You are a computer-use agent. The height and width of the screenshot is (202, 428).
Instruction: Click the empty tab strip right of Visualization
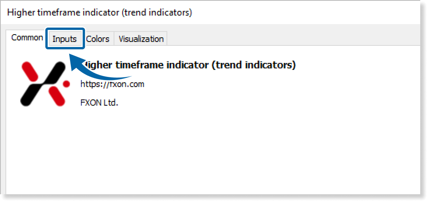click(292, 39)
